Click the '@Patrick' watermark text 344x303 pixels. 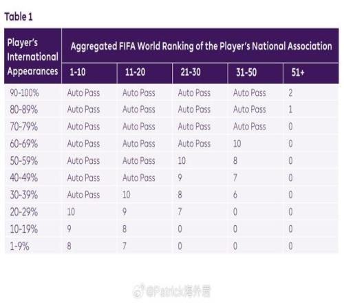click(x=165, y=291)
